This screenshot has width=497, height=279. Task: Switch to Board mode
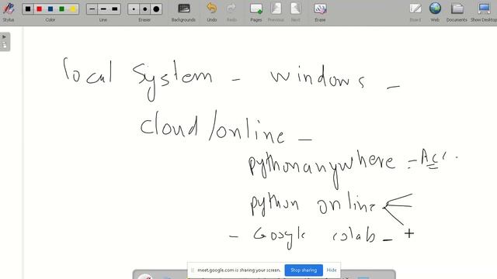pos(415,12)
